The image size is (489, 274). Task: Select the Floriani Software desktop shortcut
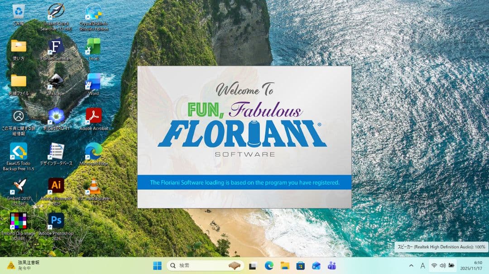pos(56,47)
